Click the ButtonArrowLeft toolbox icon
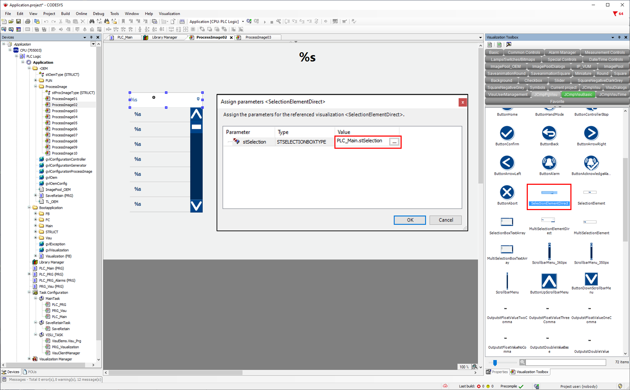 (507, 163)
